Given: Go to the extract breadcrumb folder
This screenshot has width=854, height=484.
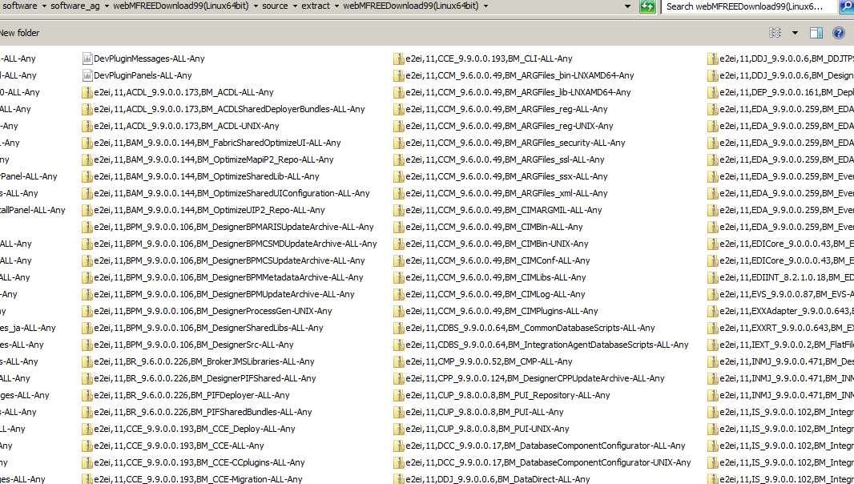Looking at the screenshot, I should [x=316, y=6].
